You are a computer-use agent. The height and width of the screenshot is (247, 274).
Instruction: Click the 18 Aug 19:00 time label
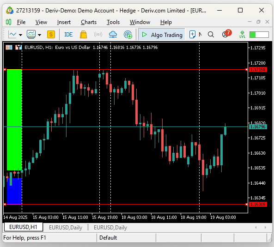tap(193, 217)
